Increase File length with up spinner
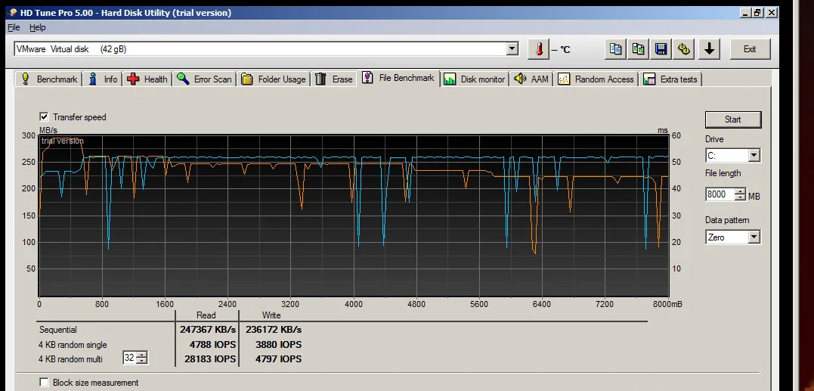Image resolution: width=814 pixels, height=391 pixels. (740, 191)
